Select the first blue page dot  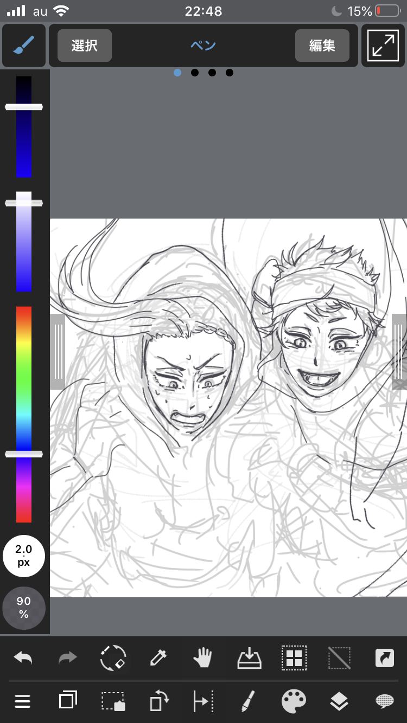click(x=177, y=73)
